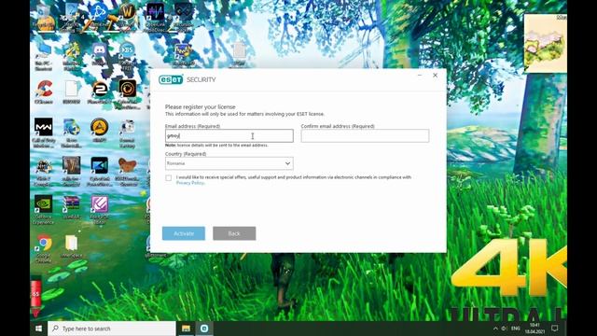The image size is (597, 336).
Task: Tick the special offers consent checkbox
Action: tap(168, 178)
